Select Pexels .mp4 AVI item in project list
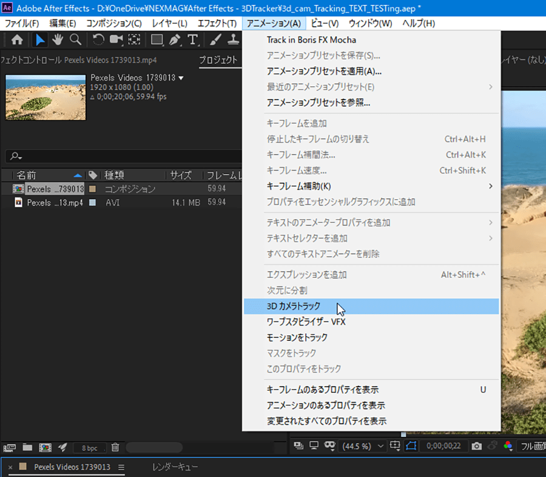The width and height of the screenshot is (546, 477). tap(55, 203)
